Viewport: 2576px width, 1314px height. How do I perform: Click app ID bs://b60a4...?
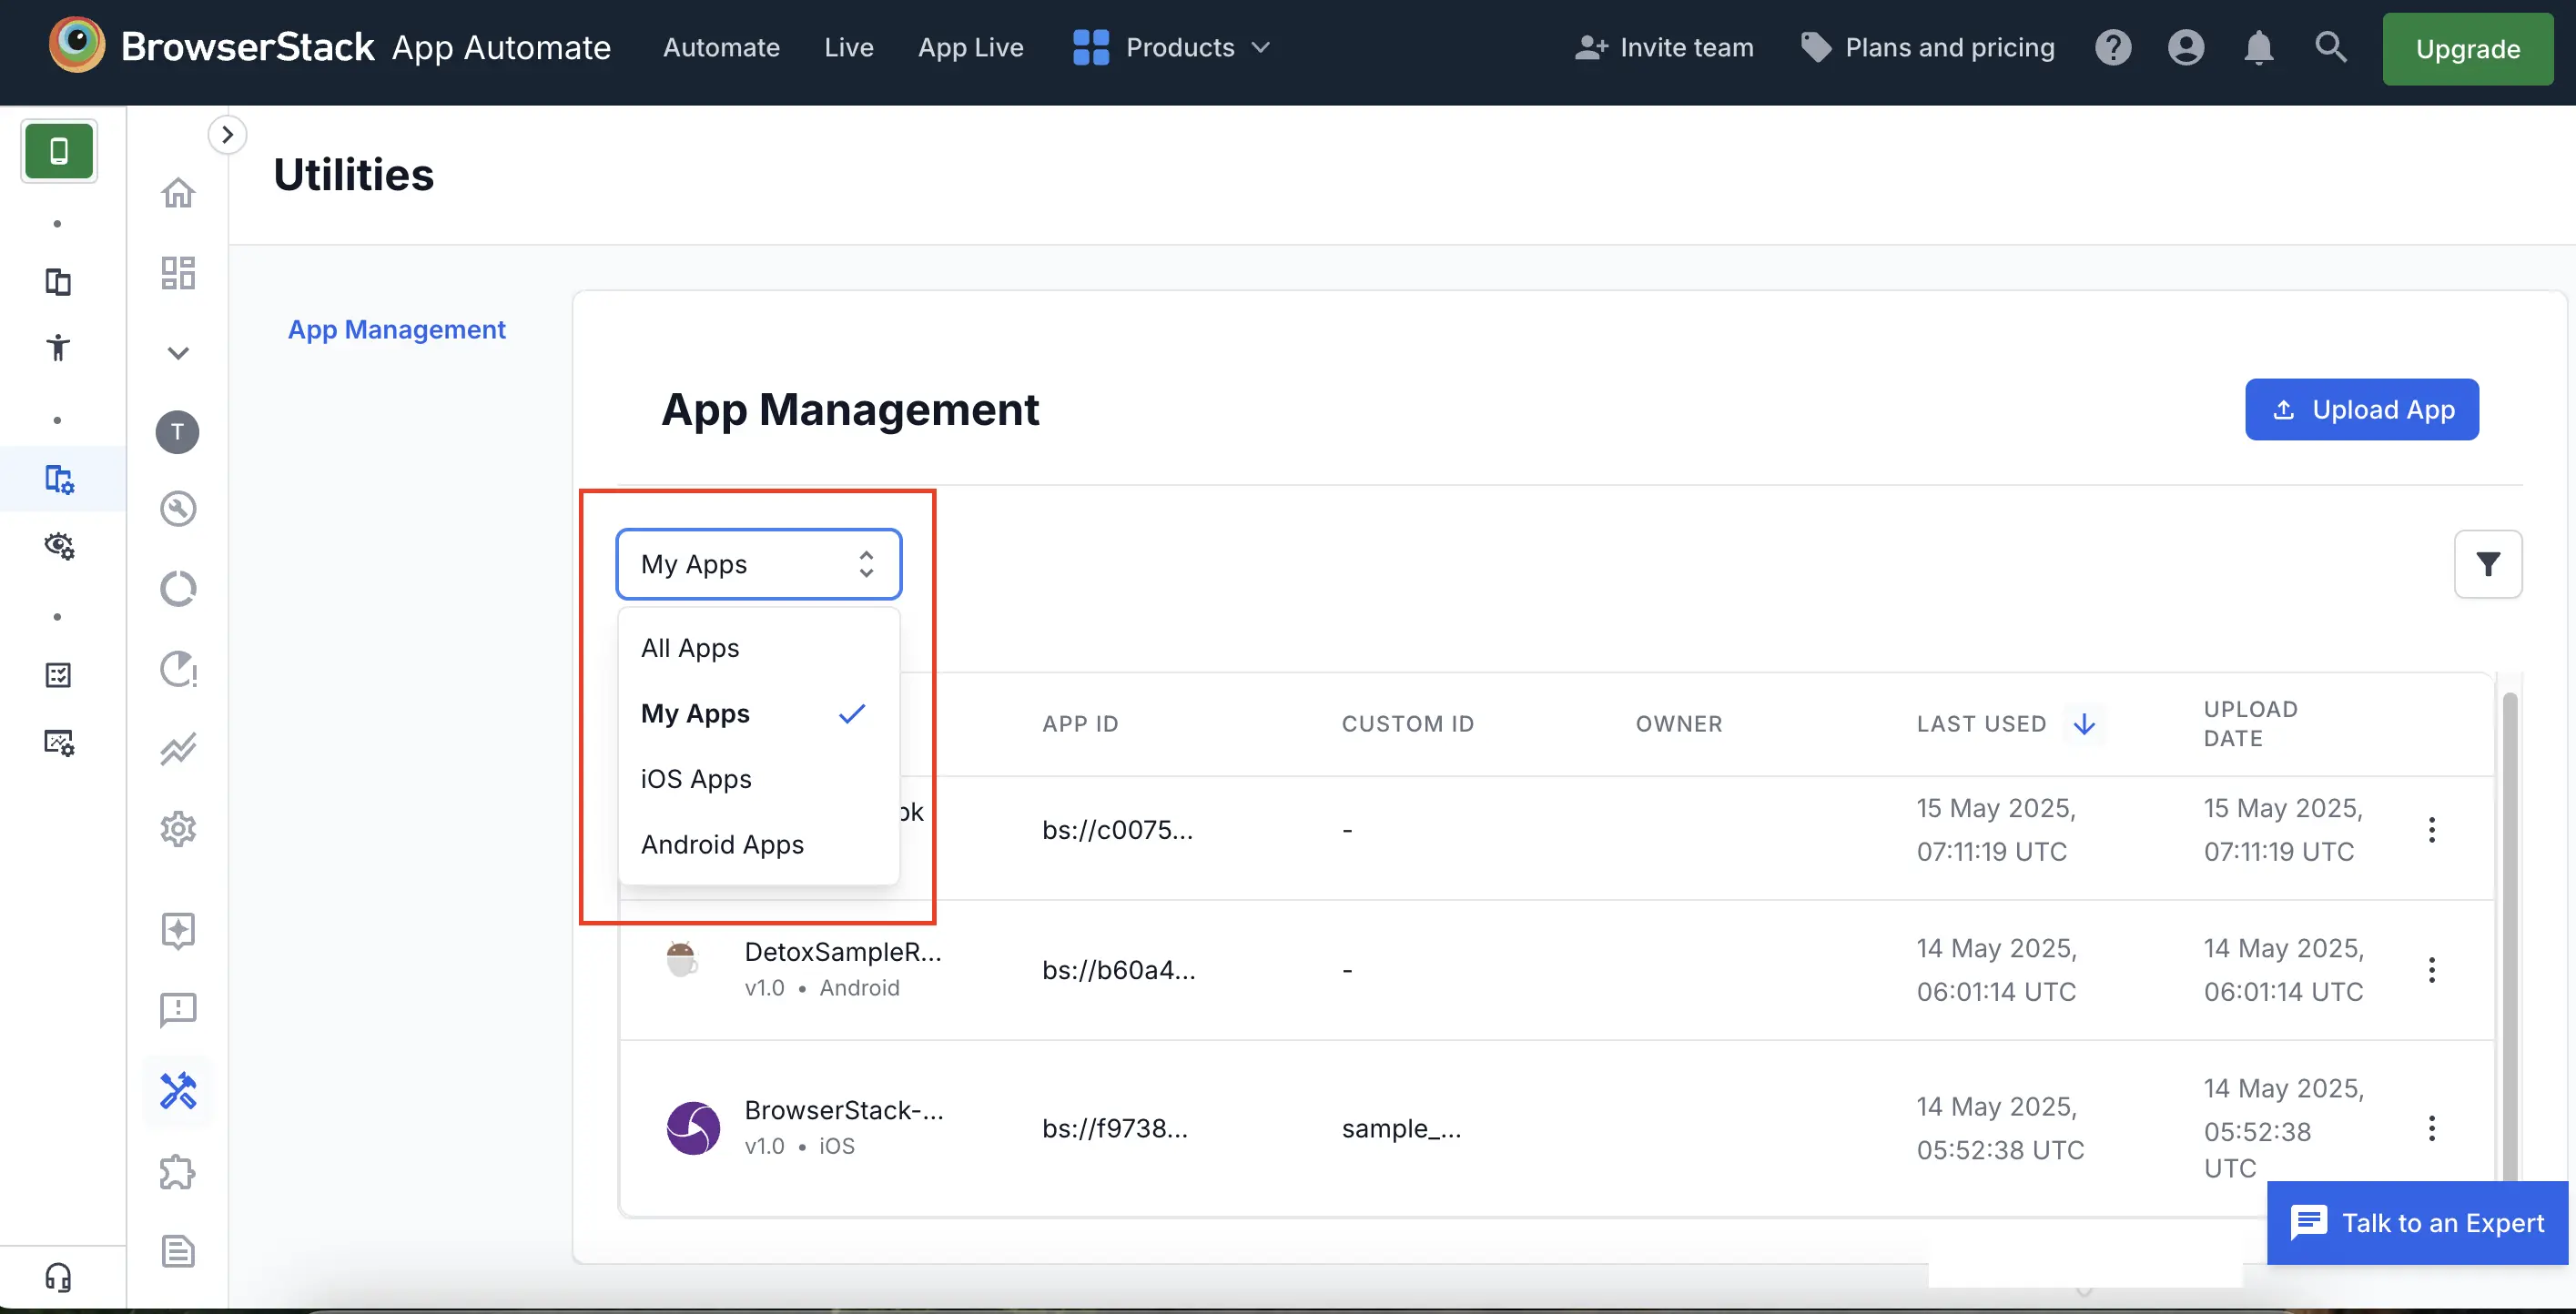(1118, 969)
